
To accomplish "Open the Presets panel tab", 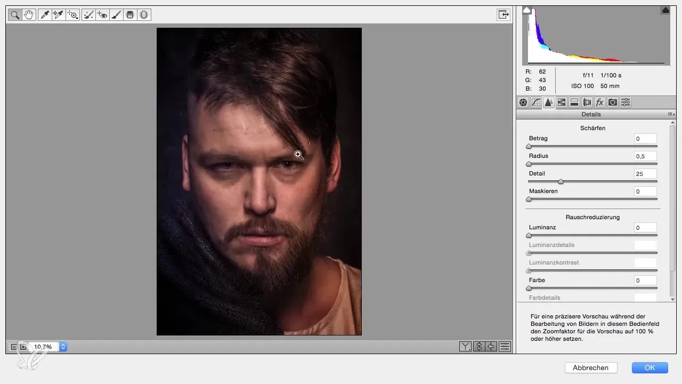I will (x=626, y=102).
